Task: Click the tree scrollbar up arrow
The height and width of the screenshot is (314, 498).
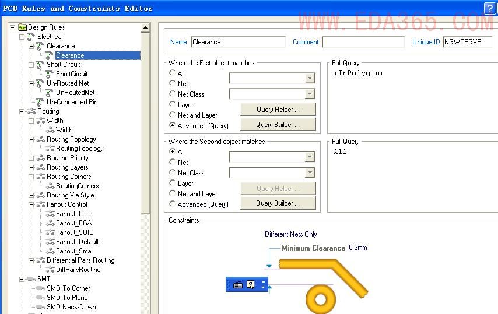Action: 145,27
